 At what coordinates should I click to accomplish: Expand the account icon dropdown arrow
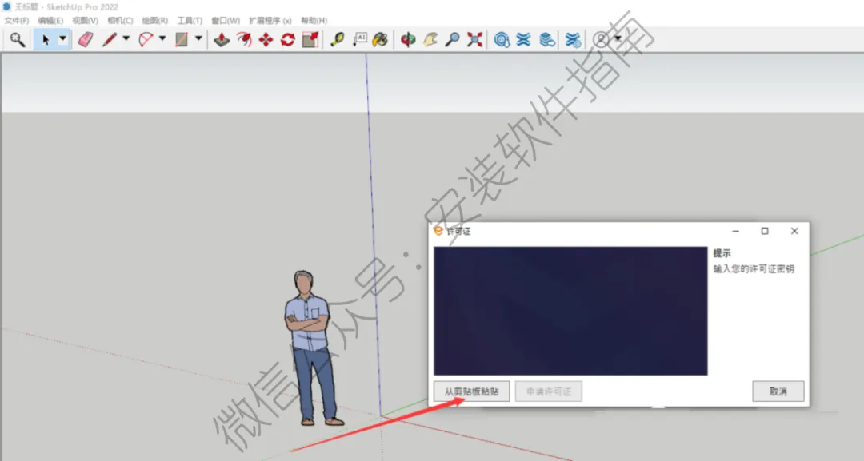618,38
